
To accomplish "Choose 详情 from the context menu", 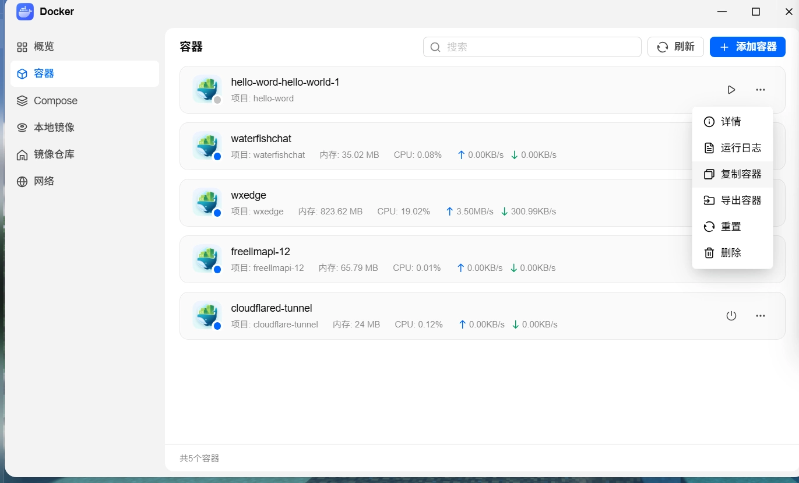I will click(733, 122).
